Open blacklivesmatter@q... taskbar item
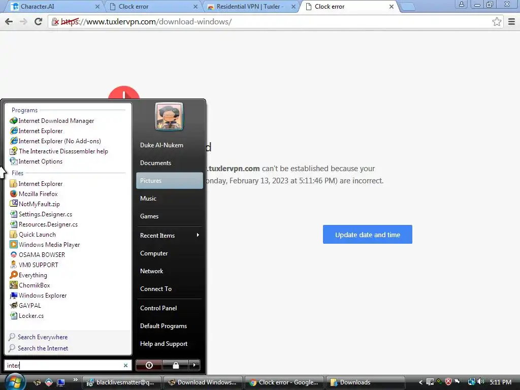This screenshot has width=520, height=390. [121, 382]
